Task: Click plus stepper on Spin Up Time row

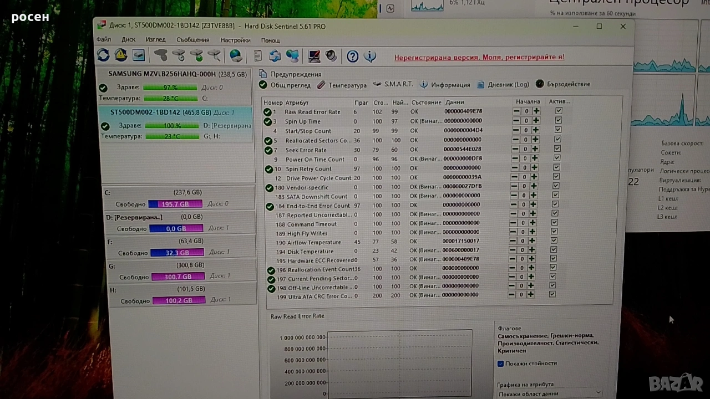Action: coord(536,120)
